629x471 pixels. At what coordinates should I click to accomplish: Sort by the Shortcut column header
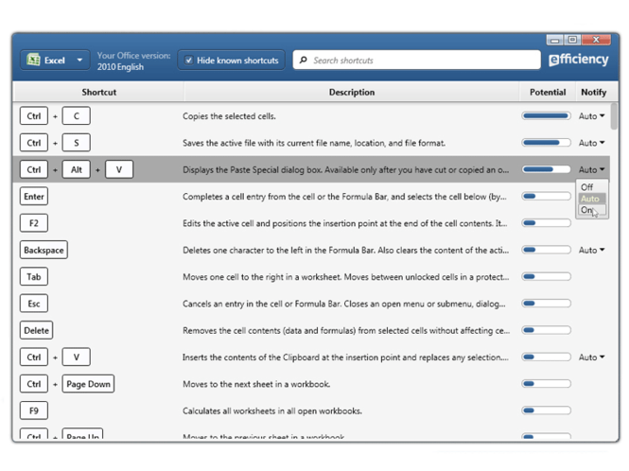(x=98, y=93)
